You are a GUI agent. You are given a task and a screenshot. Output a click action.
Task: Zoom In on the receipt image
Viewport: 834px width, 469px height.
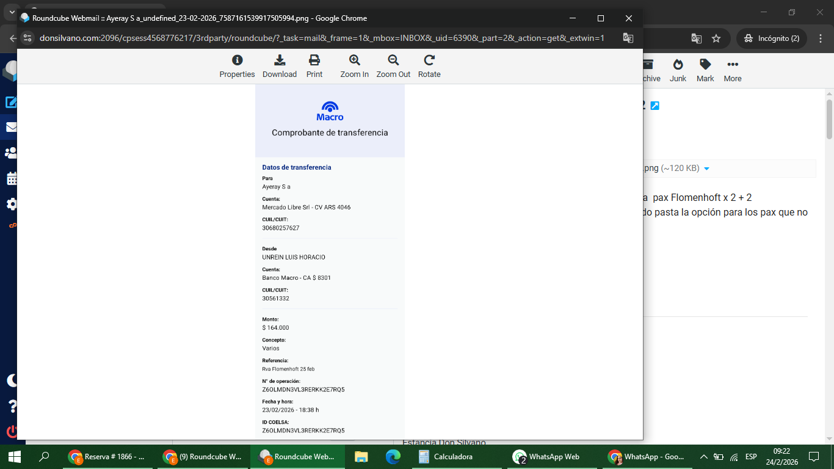pyautogui.click(x=354, y=66)
